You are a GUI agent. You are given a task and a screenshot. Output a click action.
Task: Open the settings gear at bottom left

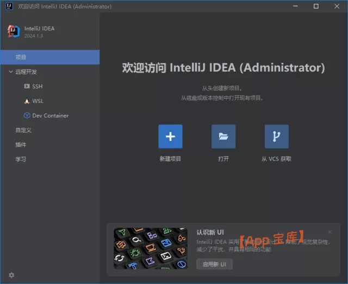(11, 275)
